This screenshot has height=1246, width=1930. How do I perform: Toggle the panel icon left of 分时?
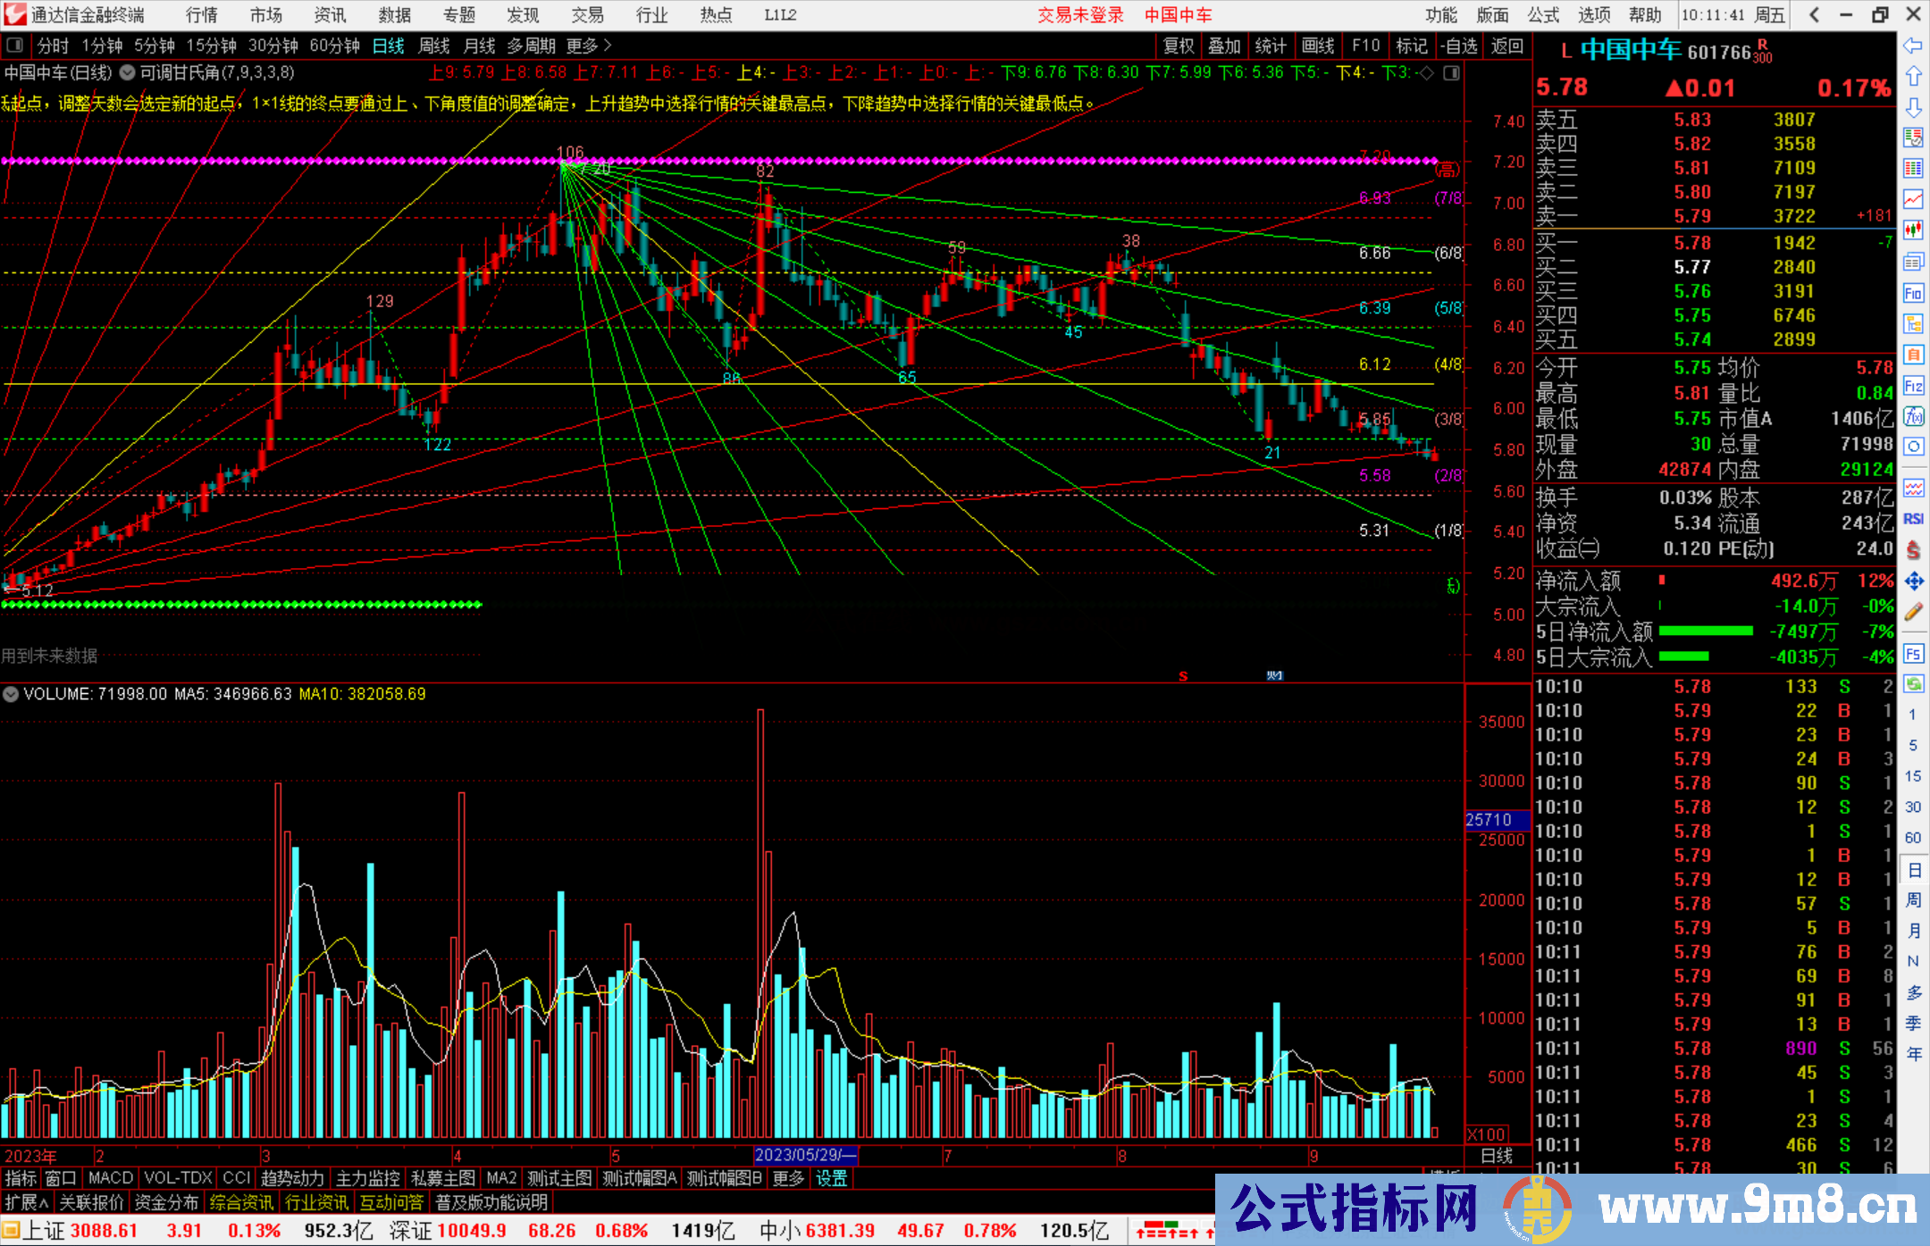[x=14, y=46]
